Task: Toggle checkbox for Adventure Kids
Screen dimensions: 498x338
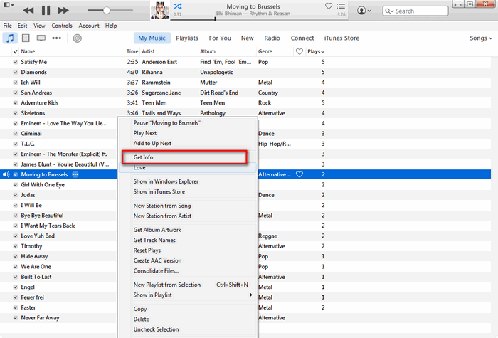Action: [x=15, y=103]
